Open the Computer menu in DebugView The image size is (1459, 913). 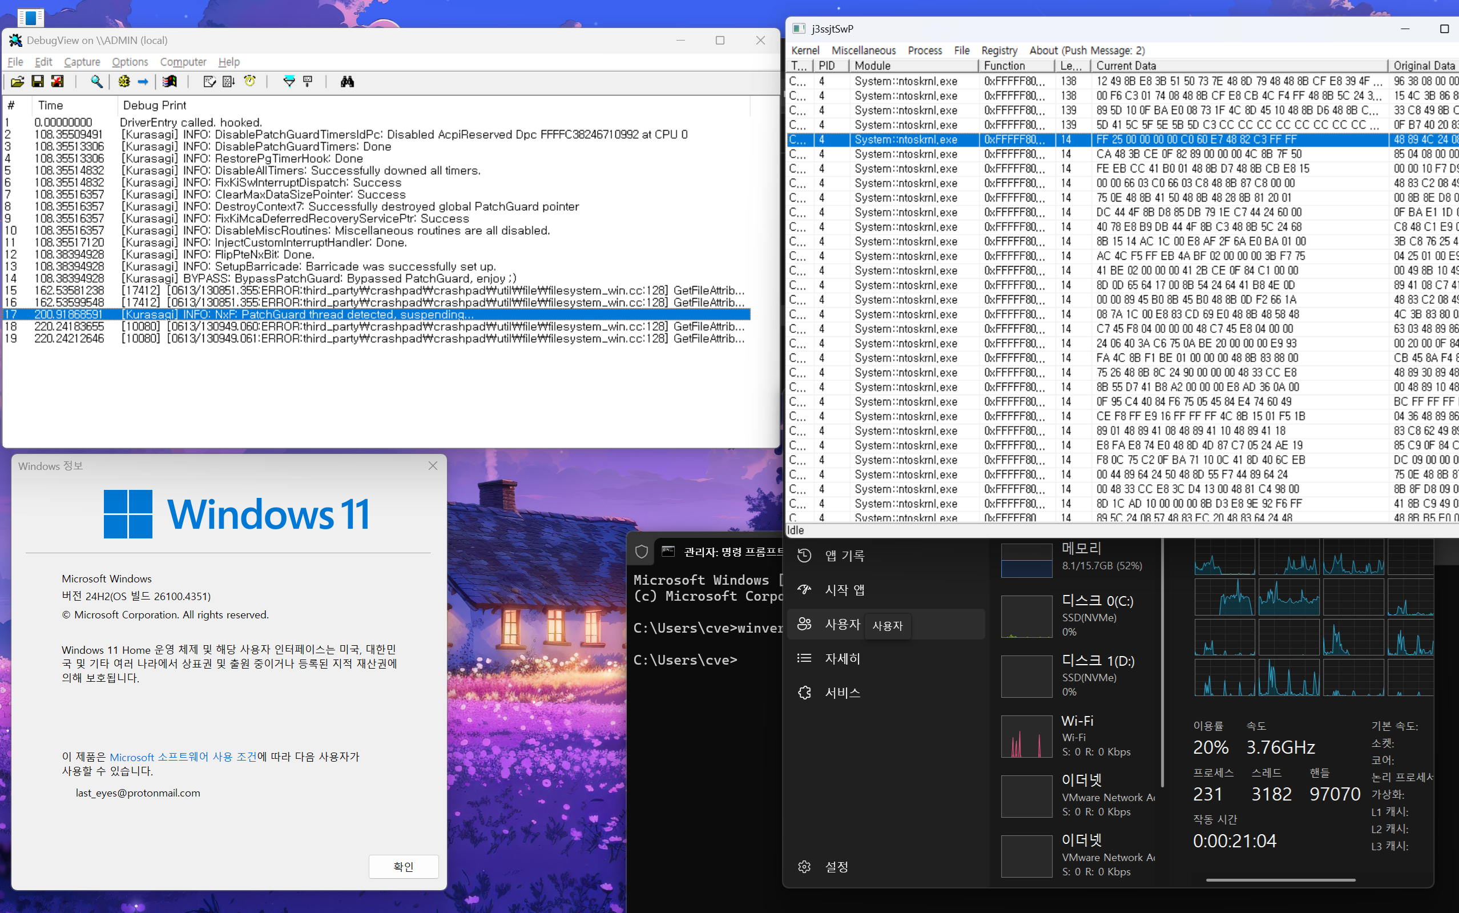(183, 62)
